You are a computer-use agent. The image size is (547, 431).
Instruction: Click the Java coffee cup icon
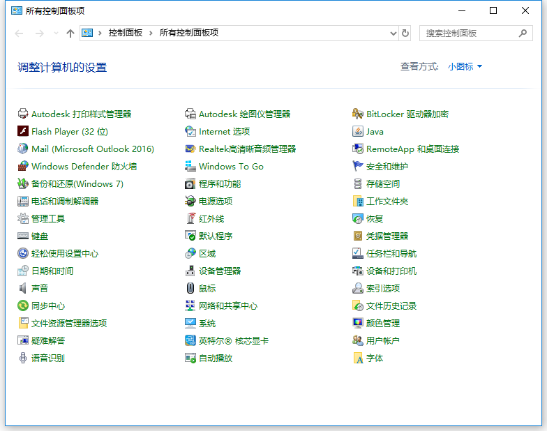[x=358, y=131]
